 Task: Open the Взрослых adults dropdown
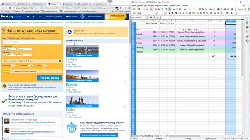[30, 66]
